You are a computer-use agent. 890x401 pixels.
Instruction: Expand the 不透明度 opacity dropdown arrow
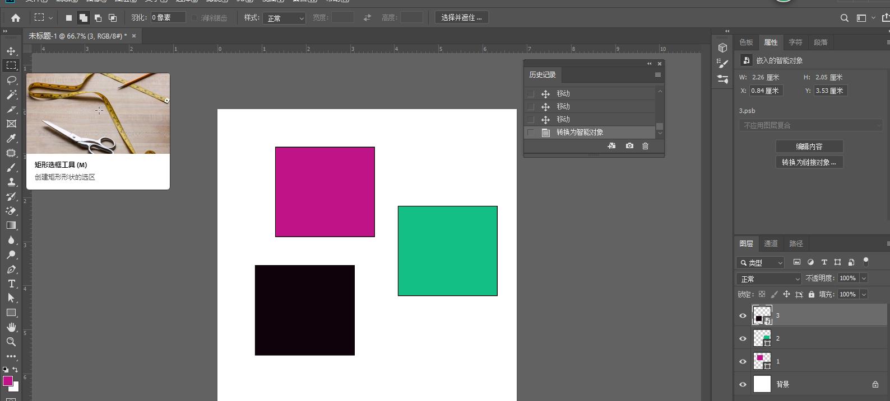(x=864, y=278)
